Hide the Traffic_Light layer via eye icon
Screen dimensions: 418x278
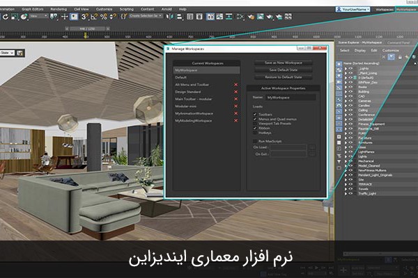(x=351, y=193)
